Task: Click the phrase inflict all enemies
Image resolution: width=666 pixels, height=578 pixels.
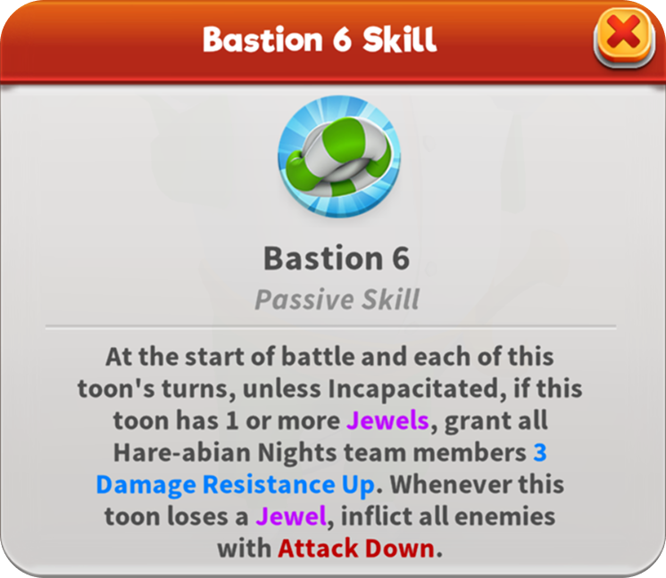Action: coord(448,516)
